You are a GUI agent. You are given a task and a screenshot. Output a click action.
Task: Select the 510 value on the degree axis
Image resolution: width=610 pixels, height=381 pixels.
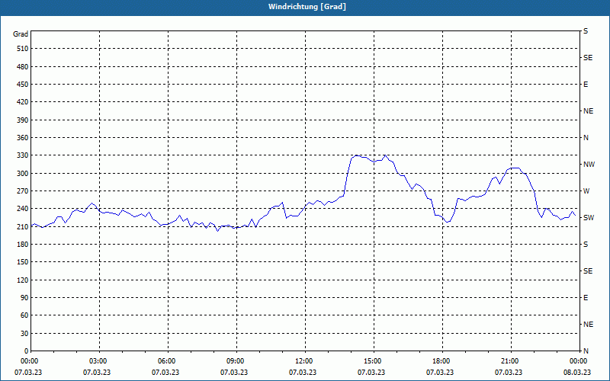point(22,49)
